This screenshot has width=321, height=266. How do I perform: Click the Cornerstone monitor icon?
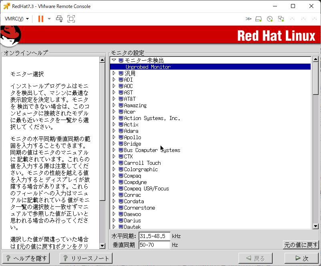coord(121,208)
